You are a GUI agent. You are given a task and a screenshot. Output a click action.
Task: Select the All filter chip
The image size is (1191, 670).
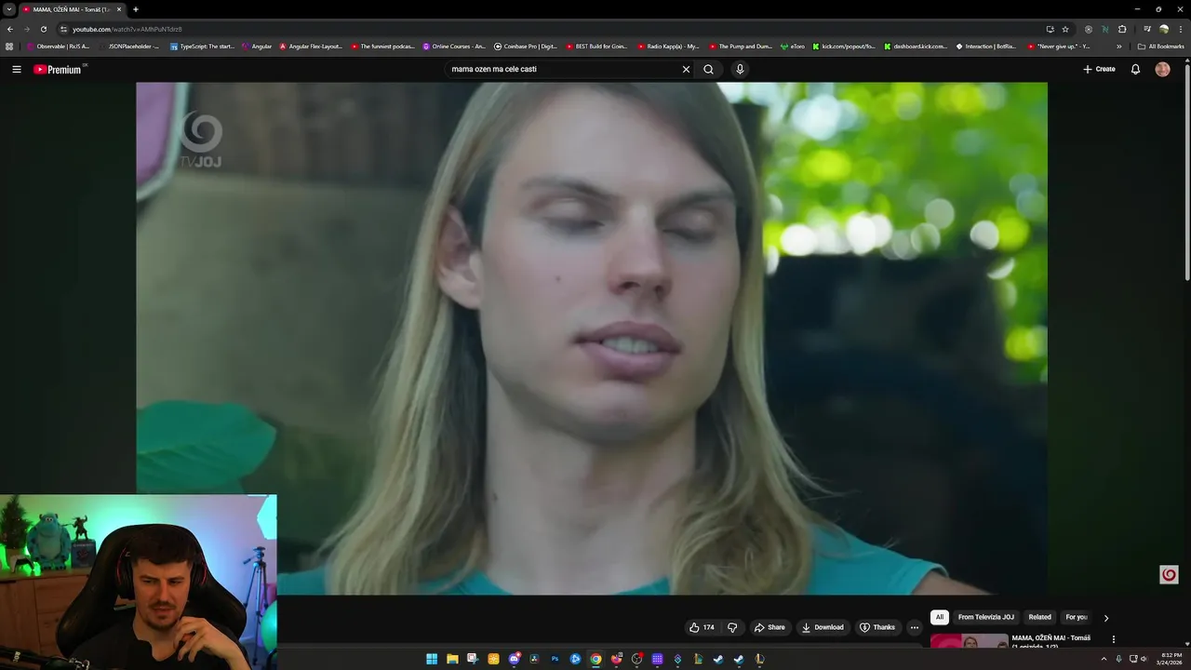[940, 617]
